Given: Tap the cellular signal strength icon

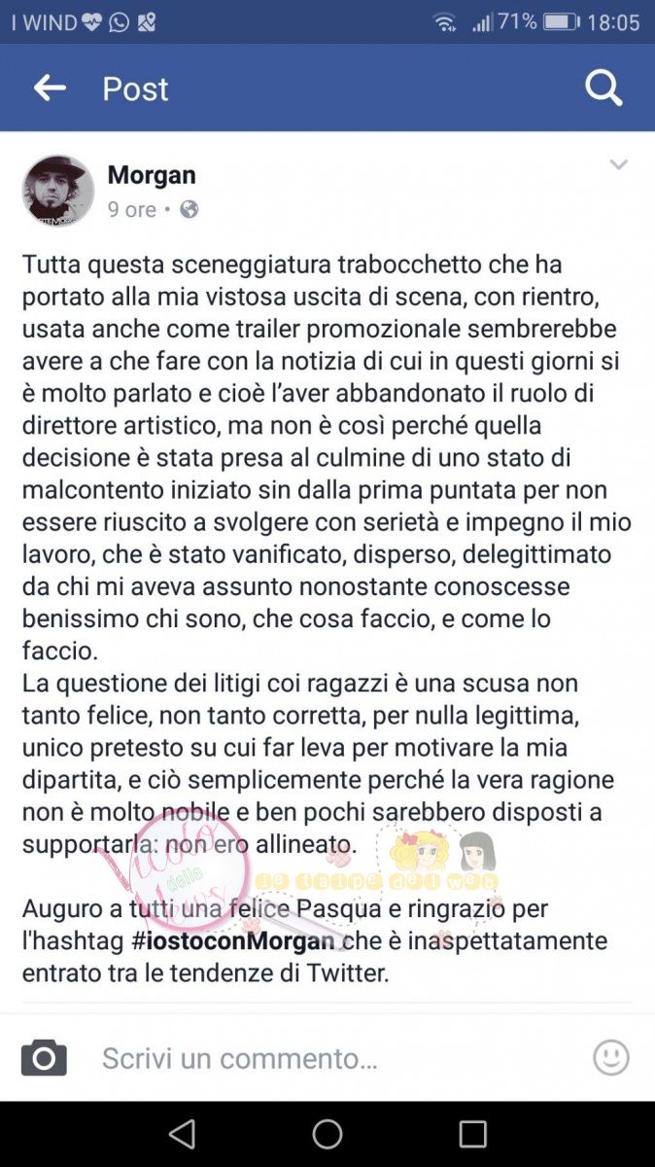Looking at the screenshot, I should click(x=482, y=22).
